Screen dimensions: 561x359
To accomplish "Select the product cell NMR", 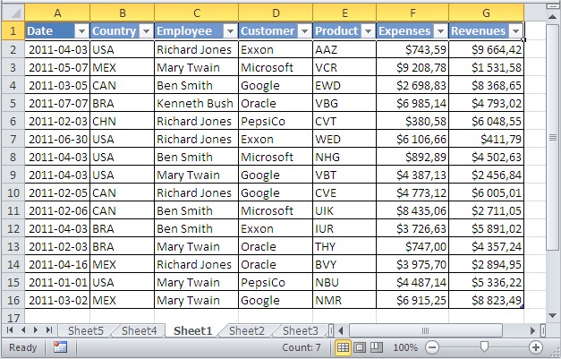I will coord(344,300).
